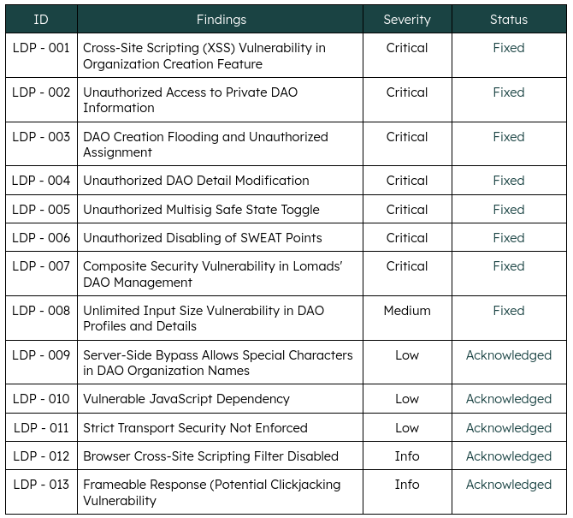
Task: Open finding LDP - 001 ID cell
Action: 41,48
